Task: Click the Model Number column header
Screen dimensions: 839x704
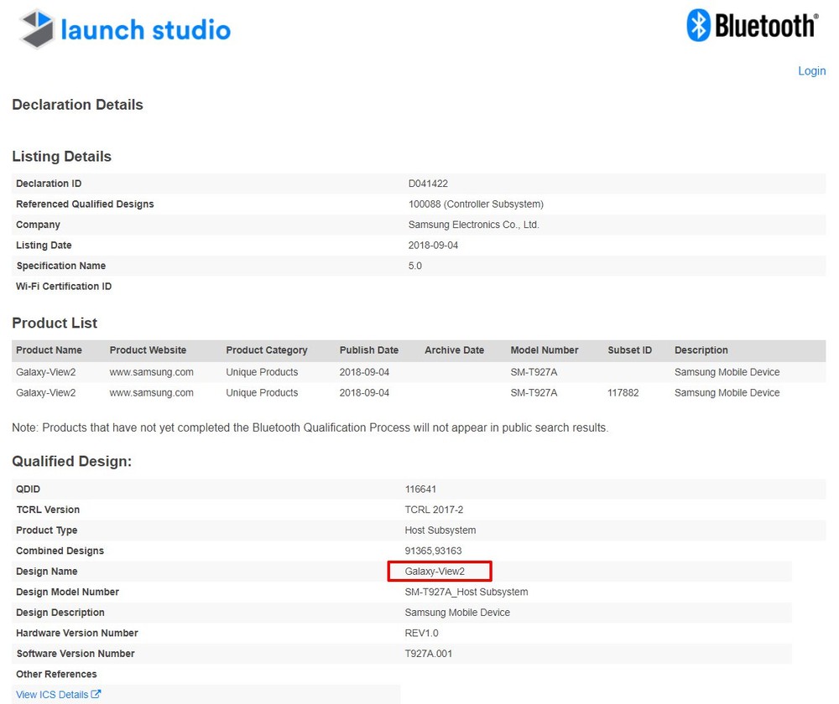Action: coord(545,350)
